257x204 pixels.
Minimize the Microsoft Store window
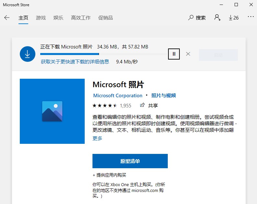coord(221,5)
